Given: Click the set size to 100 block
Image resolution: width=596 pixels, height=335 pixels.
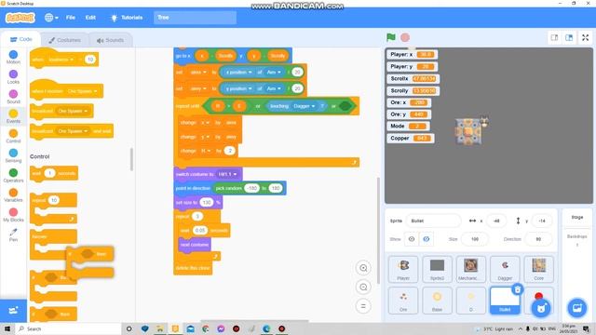Looking at the screenshot, I should pyautogui.click(x=197, y=203).
